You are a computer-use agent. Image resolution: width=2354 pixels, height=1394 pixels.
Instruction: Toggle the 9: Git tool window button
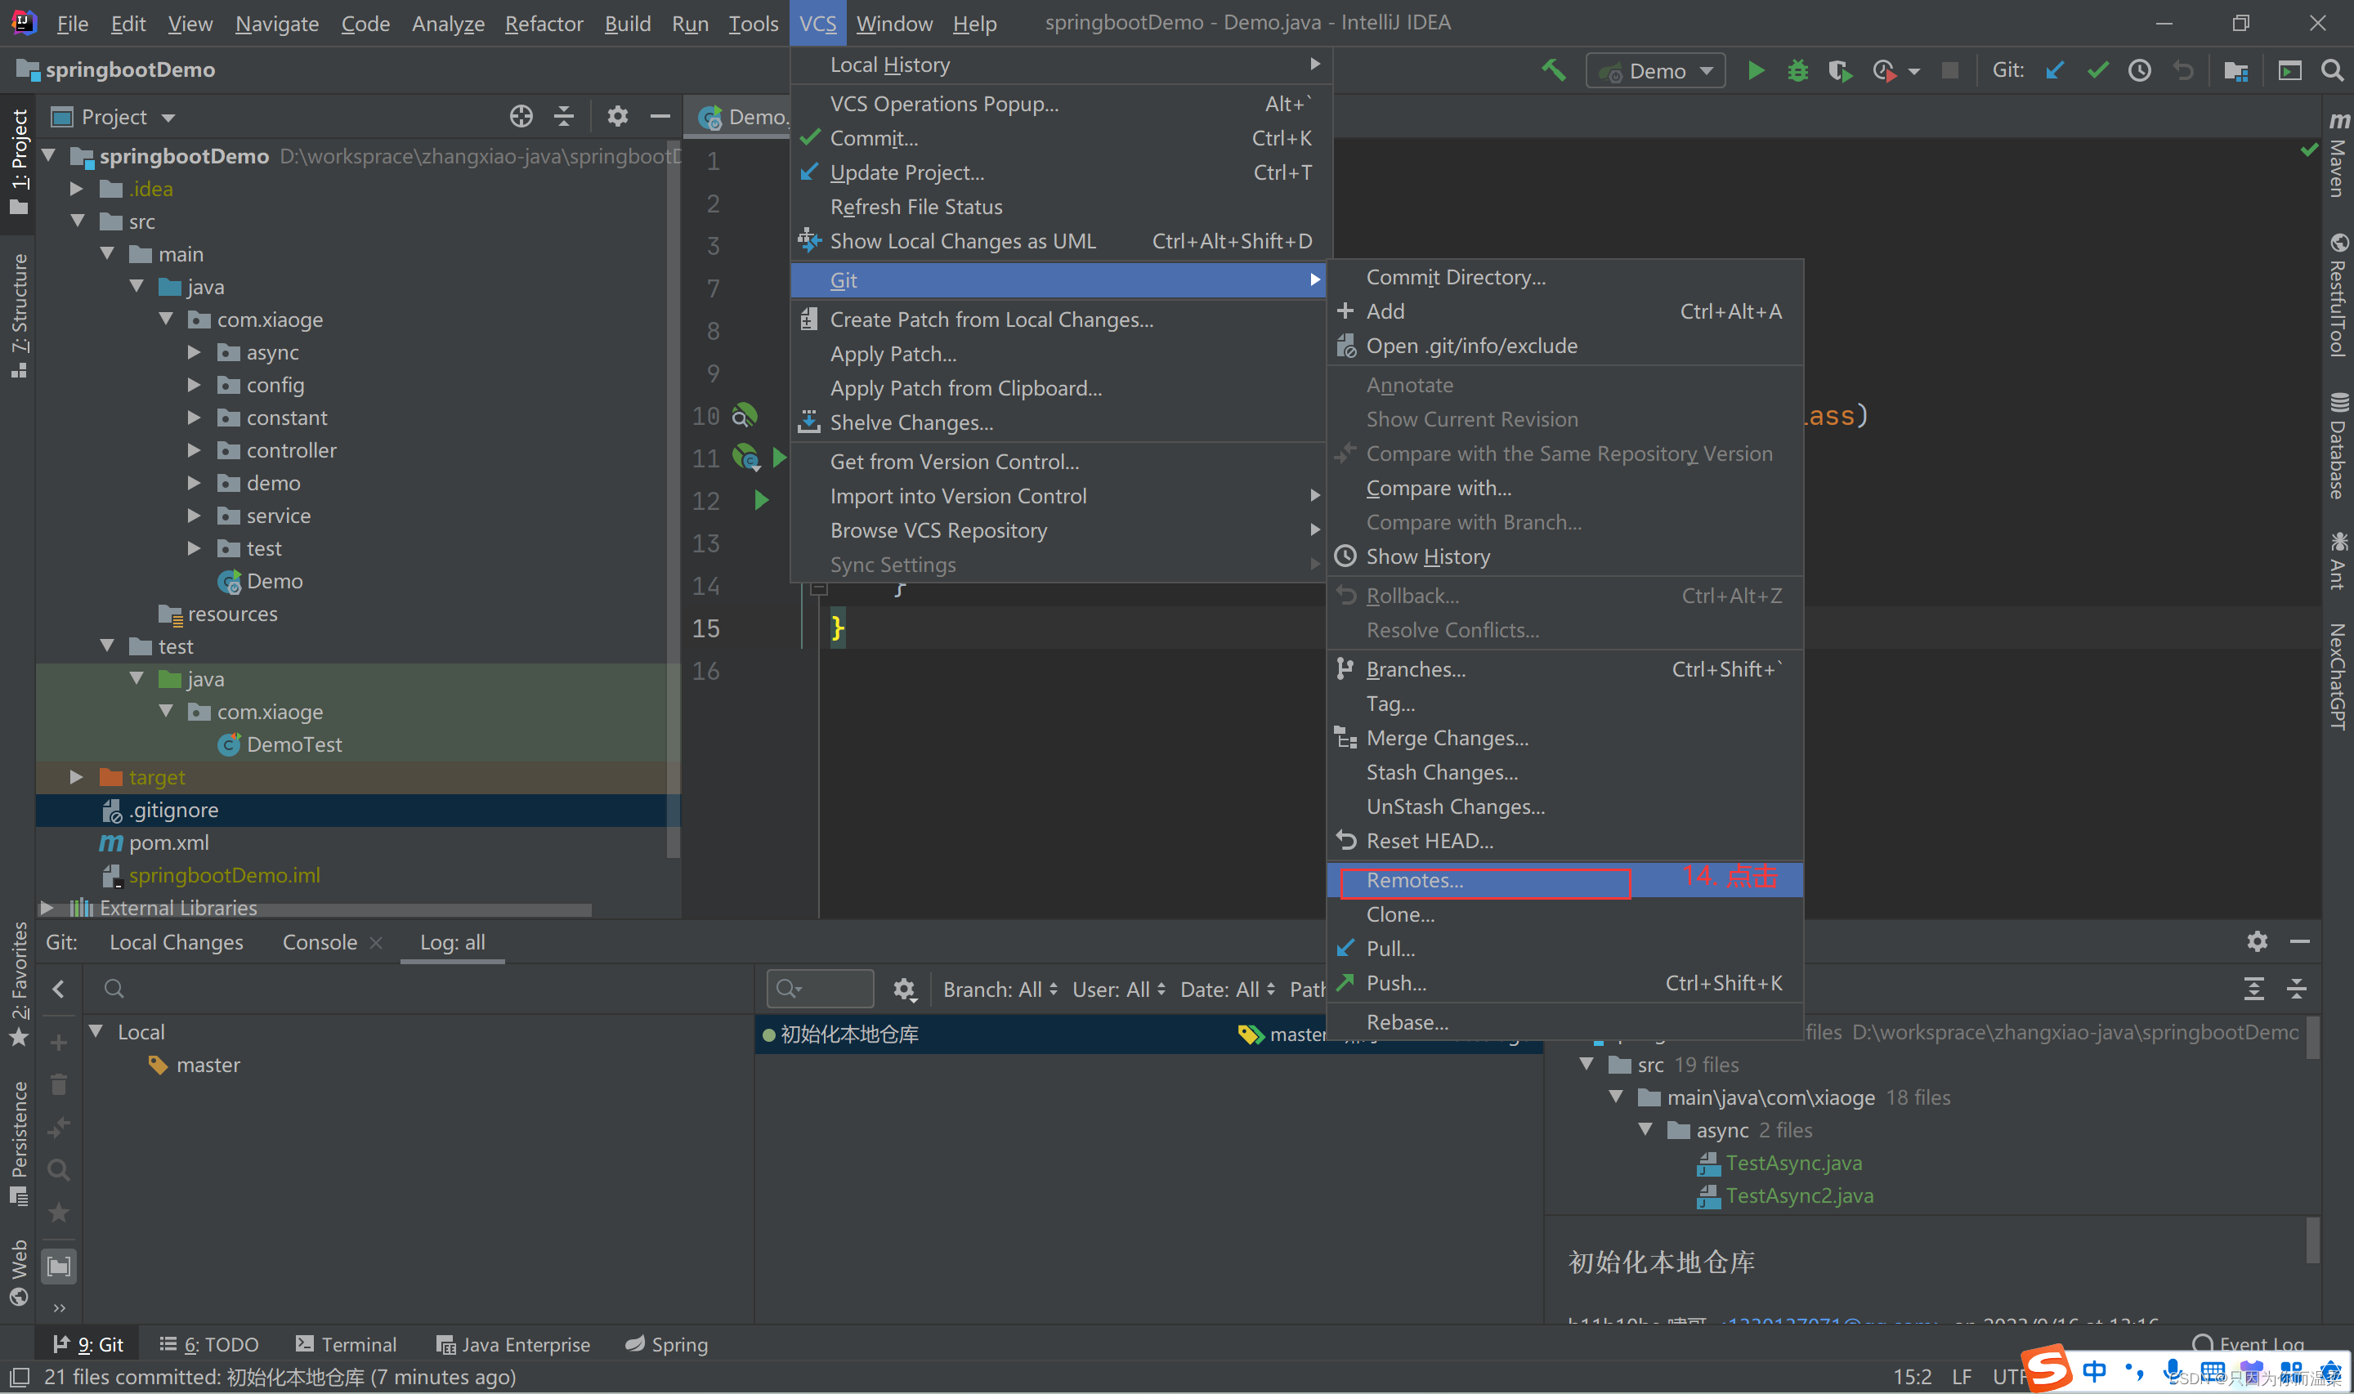tap(87, 1345)
